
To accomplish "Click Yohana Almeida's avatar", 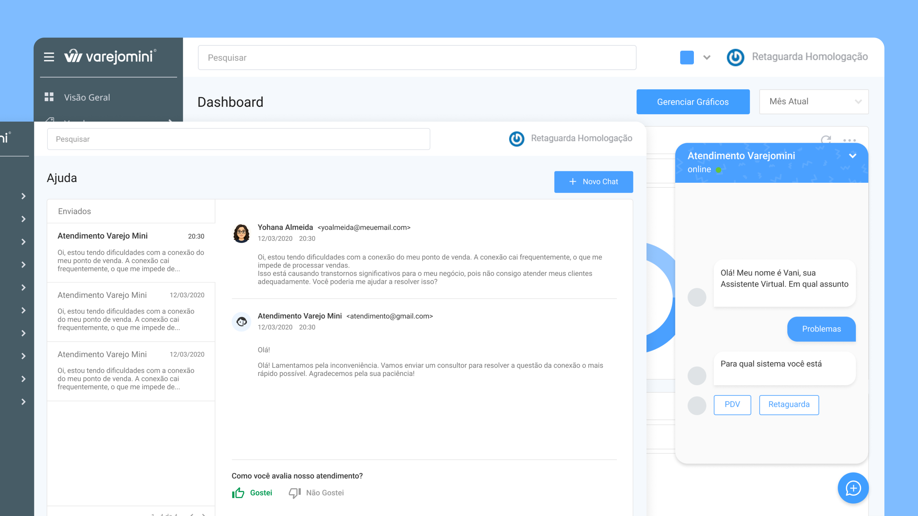I will click(241, 233).
